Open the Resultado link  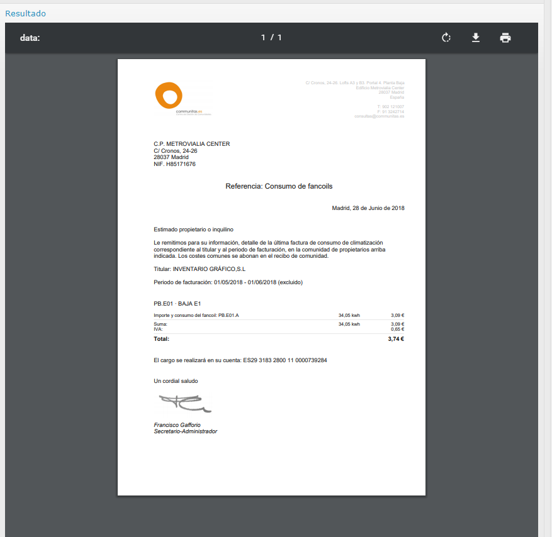click(x=25, y=13)
